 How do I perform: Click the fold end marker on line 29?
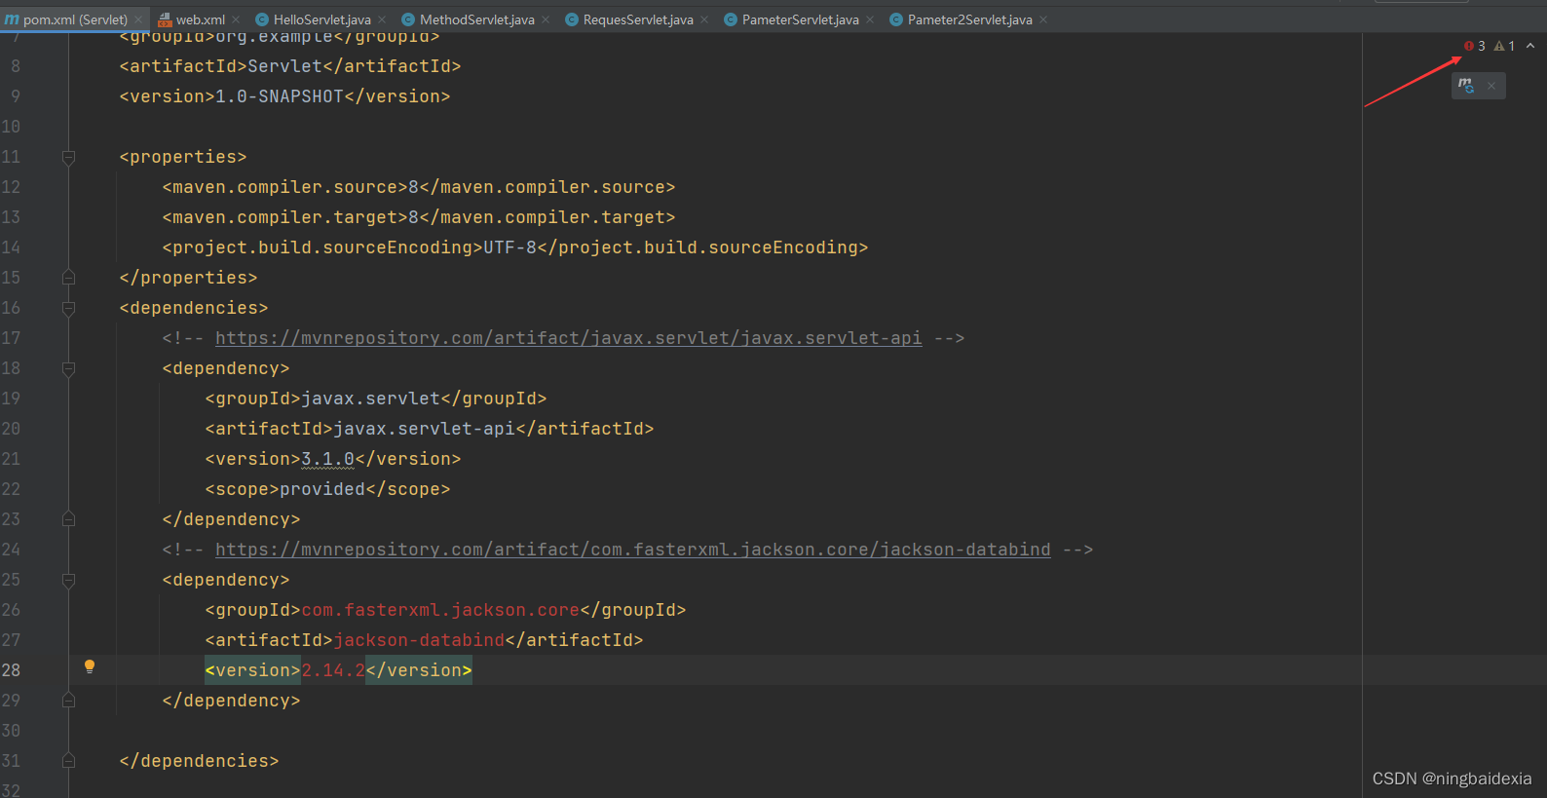68,701
